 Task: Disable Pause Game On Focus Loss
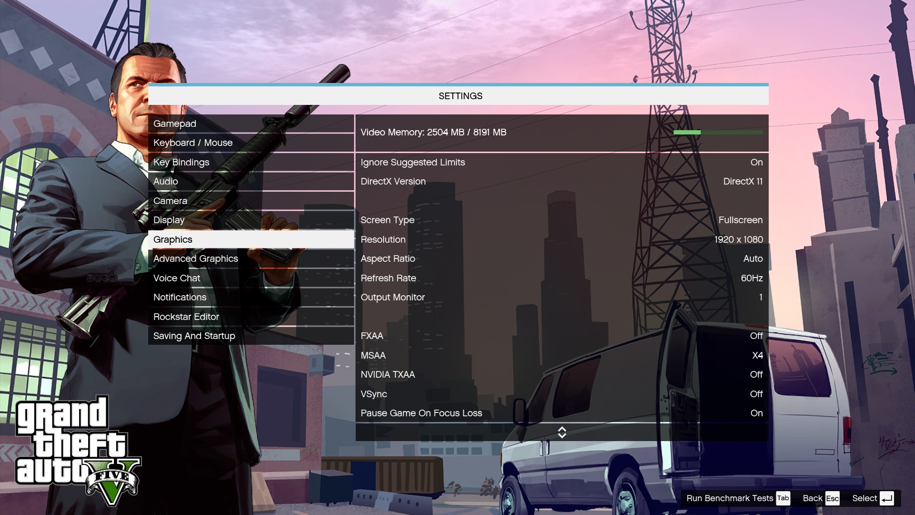[756, 413]
